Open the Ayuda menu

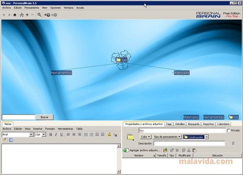(80, 7)
